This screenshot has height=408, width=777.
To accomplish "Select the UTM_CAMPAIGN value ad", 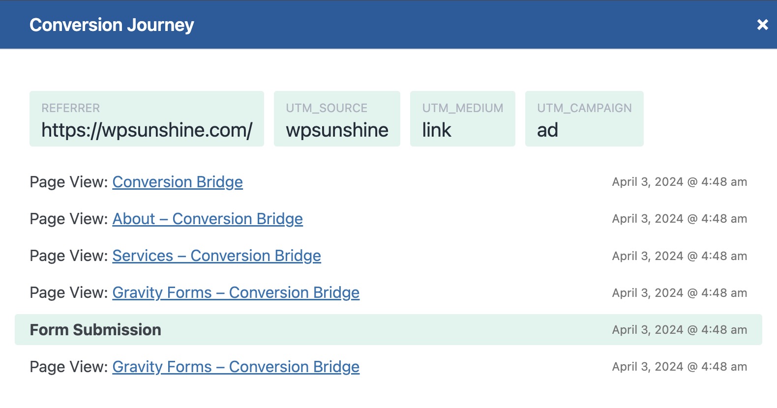I will [x=547, y=130].
